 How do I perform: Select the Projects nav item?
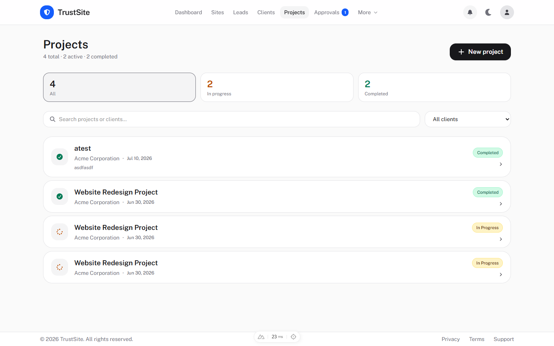coord(294,12)
